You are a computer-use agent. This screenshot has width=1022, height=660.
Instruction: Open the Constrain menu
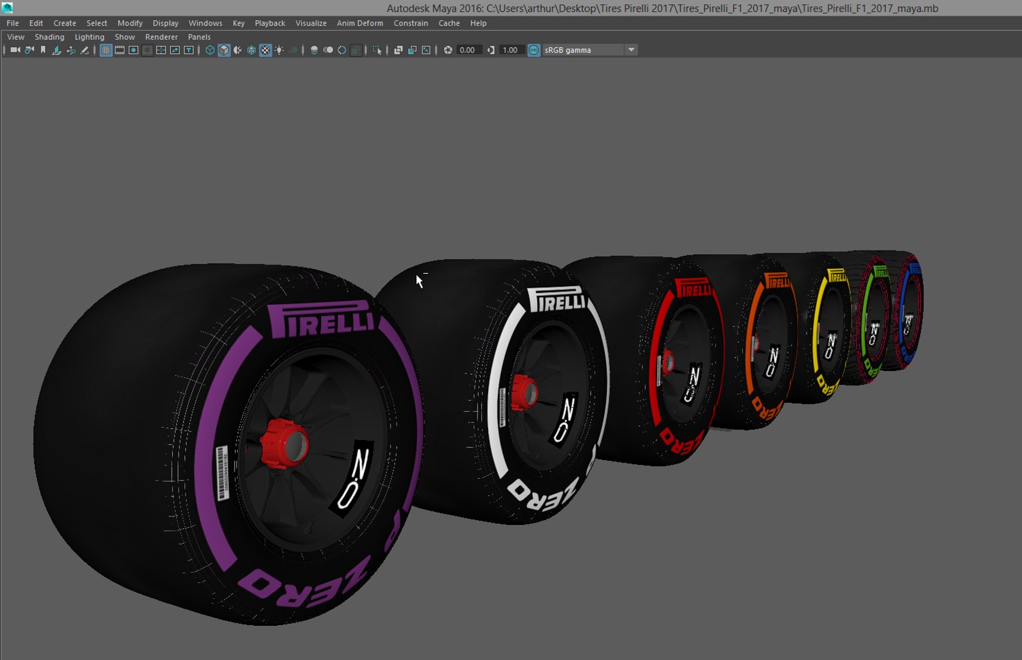tap(411, 23)
